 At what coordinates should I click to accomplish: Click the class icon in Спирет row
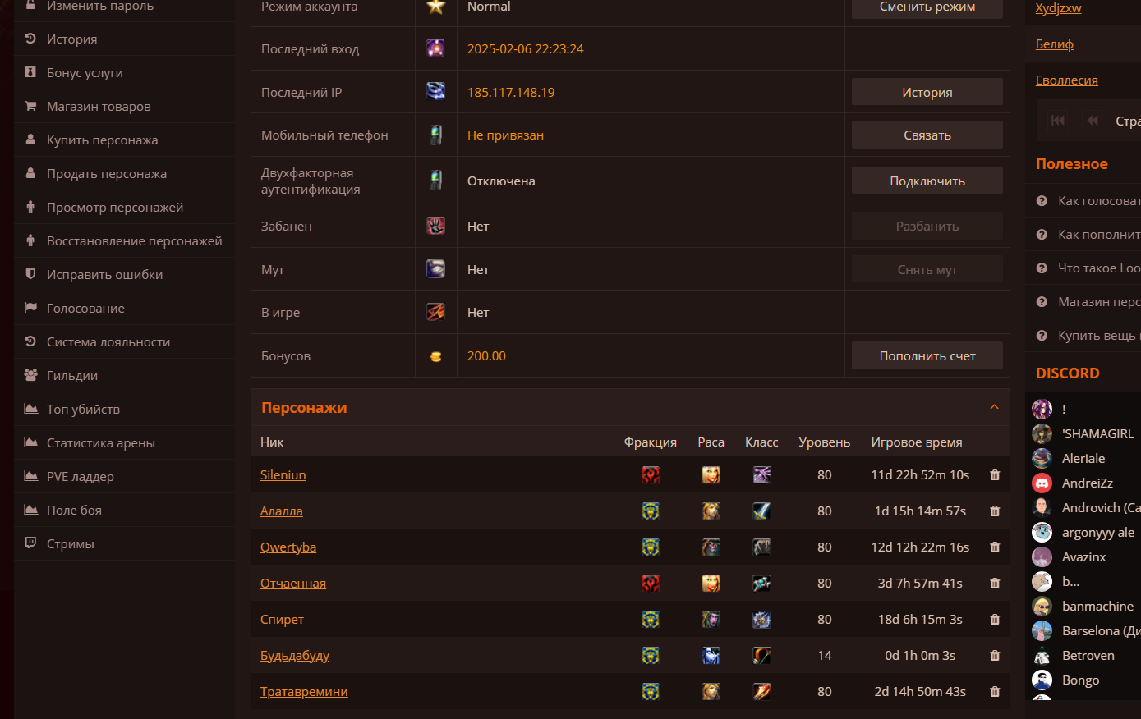(x=761, y=620)
